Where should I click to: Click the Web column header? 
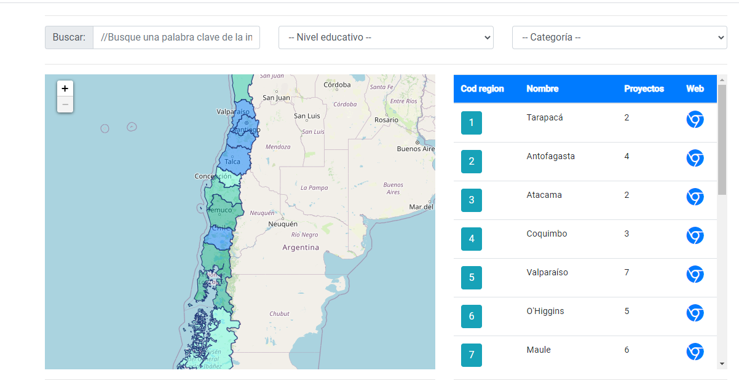point(695,89)
